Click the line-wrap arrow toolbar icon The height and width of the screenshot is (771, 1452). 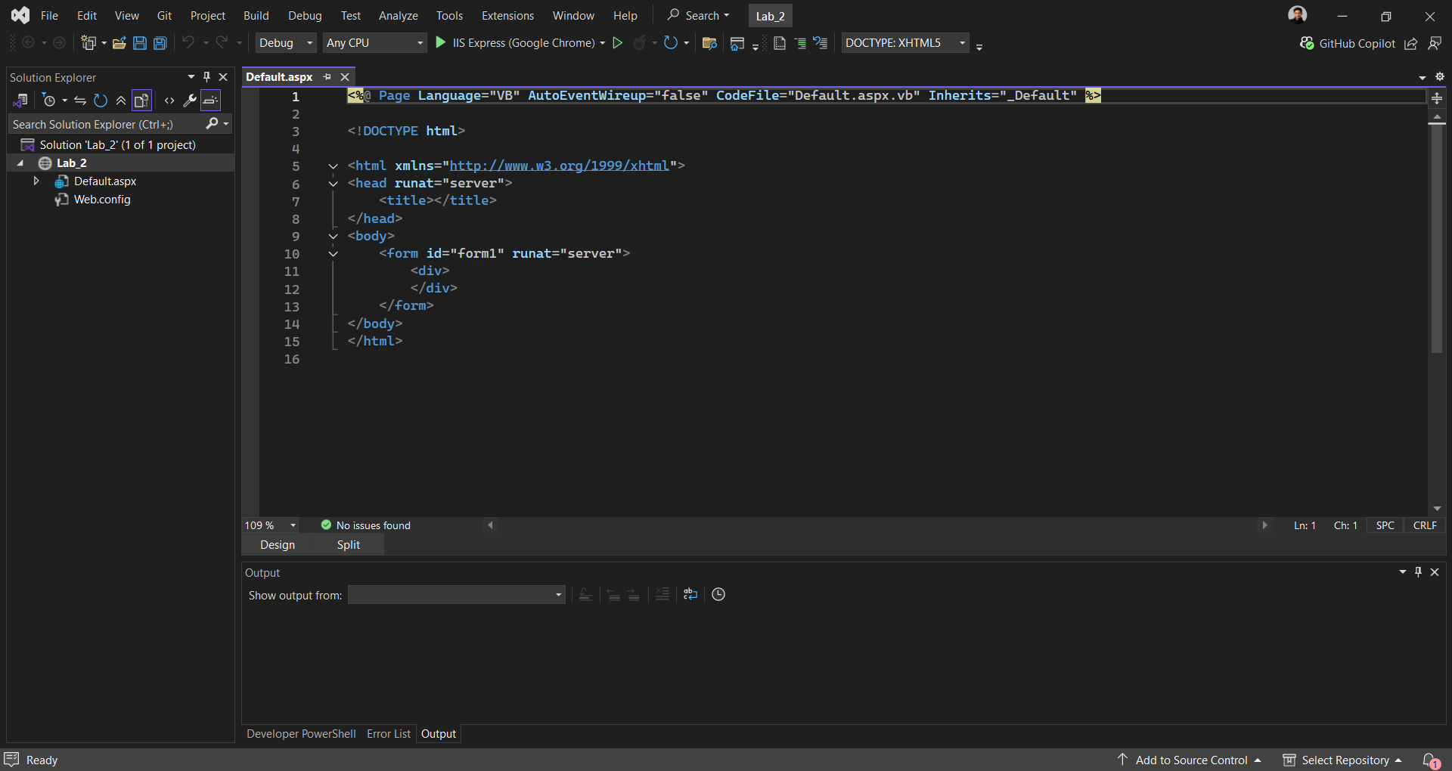821,43
